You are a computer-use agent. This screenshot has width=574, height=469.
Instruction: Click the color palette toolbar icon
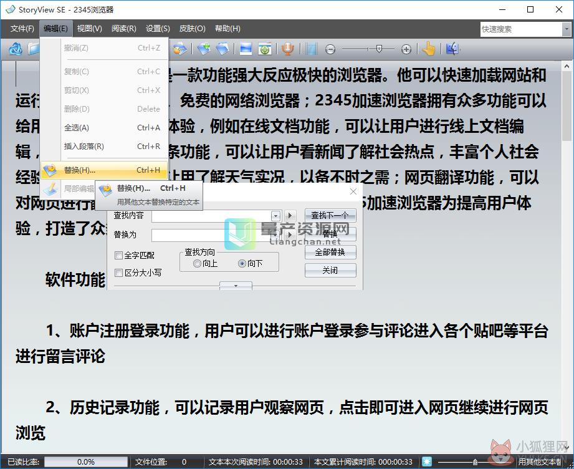(180, 49)
